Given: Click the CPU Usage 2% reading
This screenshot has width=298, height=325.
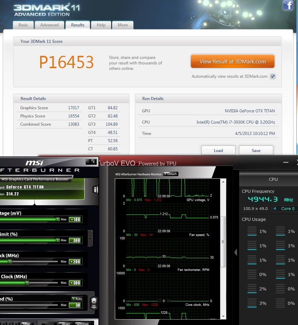Looking at the screenshot, I should (263, 289).
